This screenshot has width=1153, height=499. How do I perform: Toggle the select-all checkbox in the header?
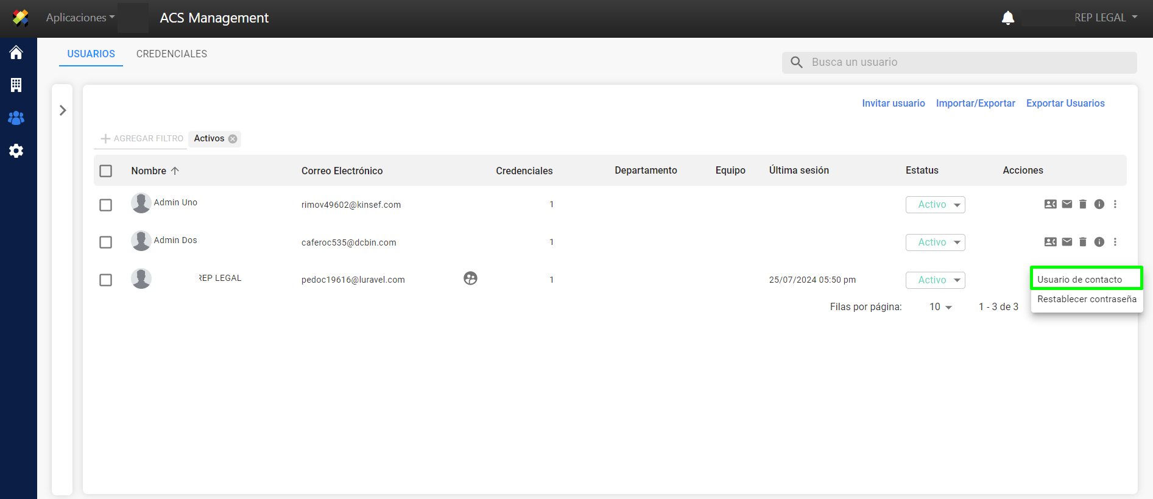click(106, 171)
